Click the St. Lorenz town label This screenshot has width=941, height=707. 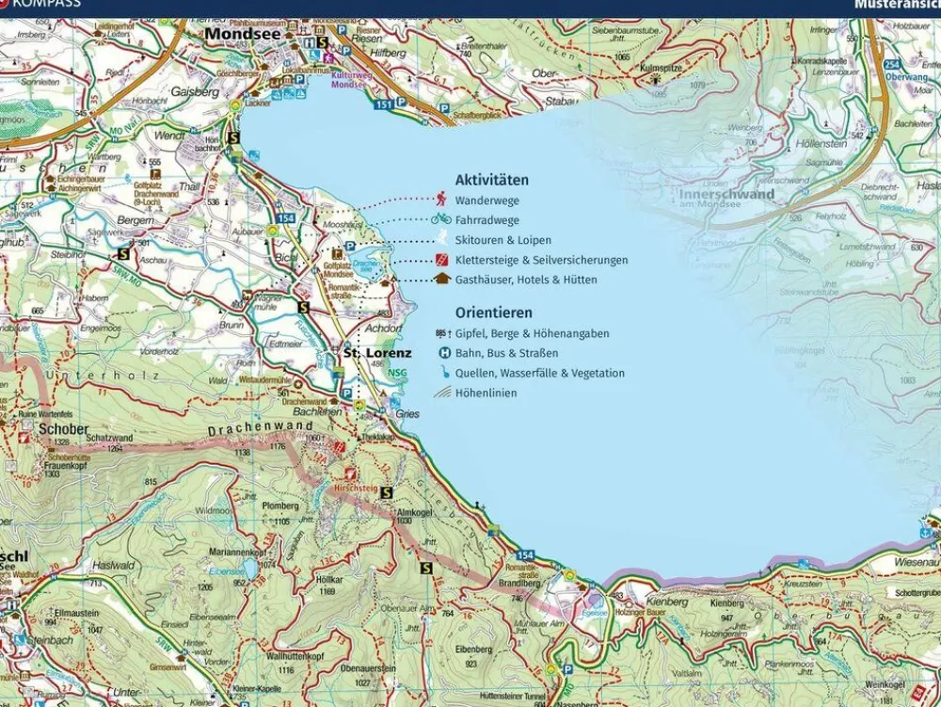pyautogui.click(x=376, y=353)
